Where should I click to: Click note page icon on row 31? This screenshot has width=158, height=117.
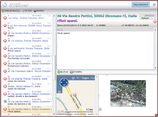click(x=49, y=92)
